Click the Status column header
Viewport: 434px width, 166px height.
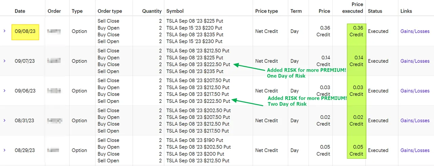click(375, 11)
